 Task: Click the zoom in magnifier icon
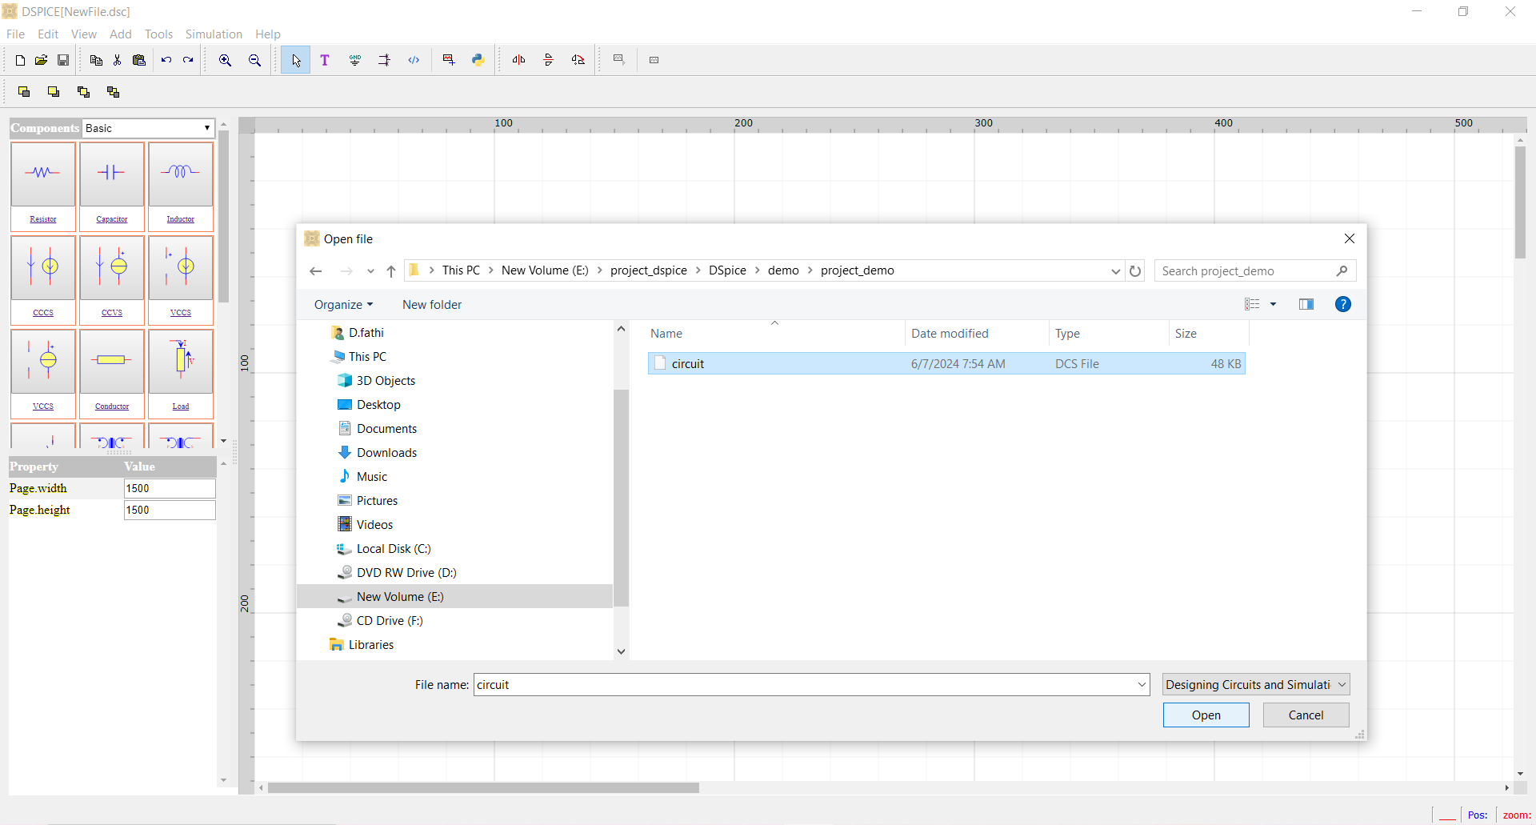point(226,60)
